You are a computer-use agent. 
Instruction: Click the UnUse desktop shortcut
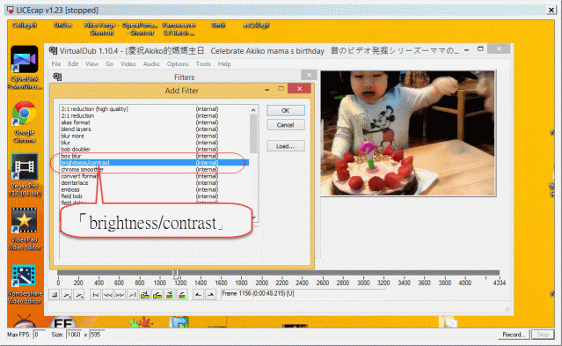click(62, 26)
